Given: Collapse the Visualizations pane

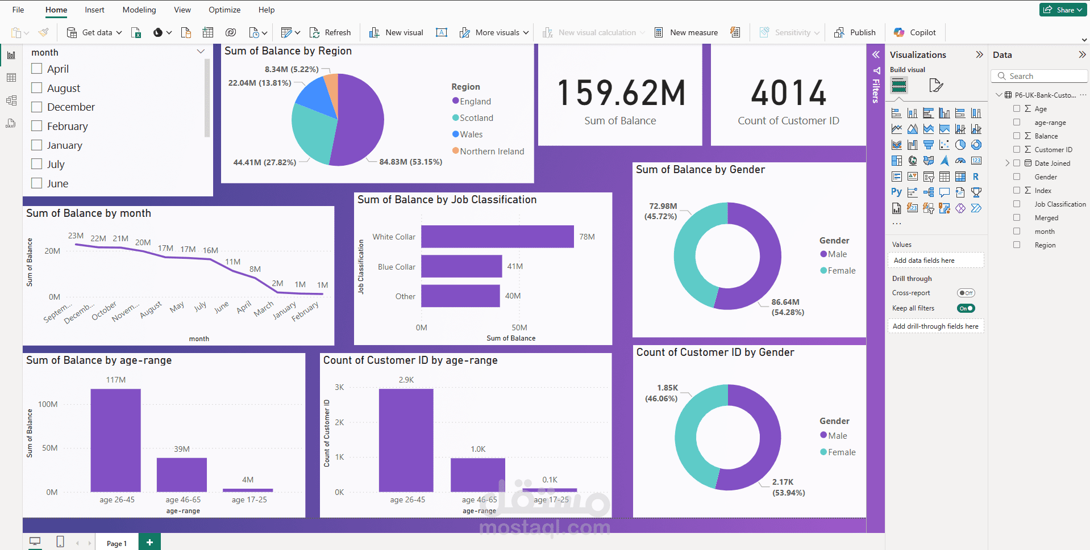Looking at the screenshot, I should coord(979,54).
